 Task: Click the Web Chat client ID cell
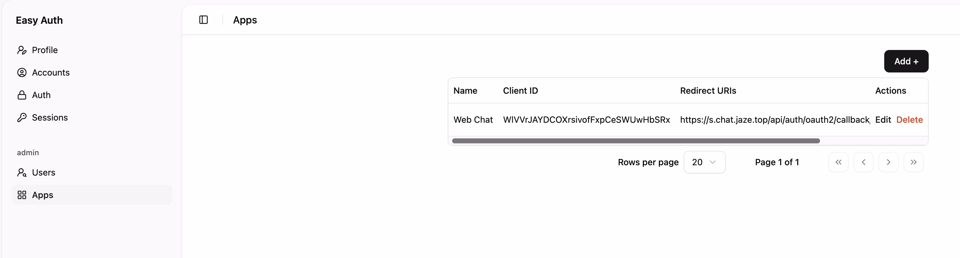(x=586, y=120)
